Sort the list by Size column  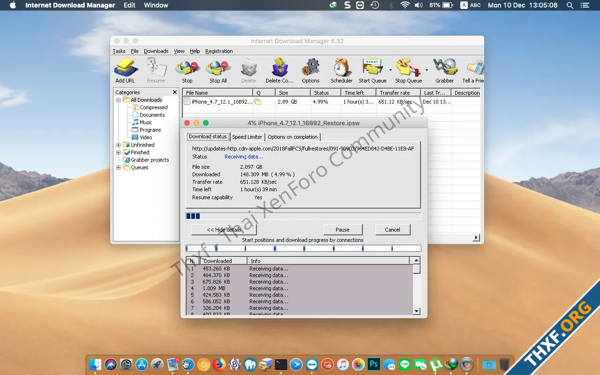[293, 93]
